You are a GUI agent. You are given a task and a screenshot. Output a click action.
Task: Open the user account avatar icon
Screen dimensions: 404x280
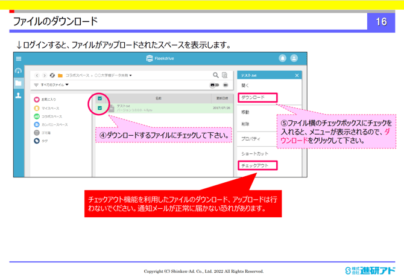tap(294, 59)
